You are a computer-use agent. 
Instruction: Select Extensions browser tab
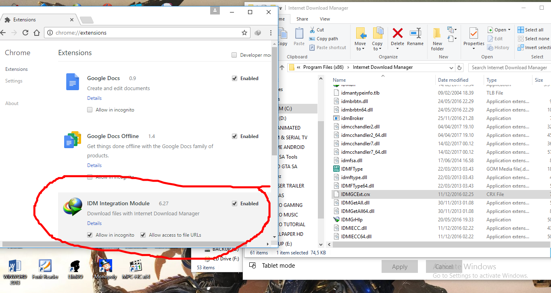point(39,19)
